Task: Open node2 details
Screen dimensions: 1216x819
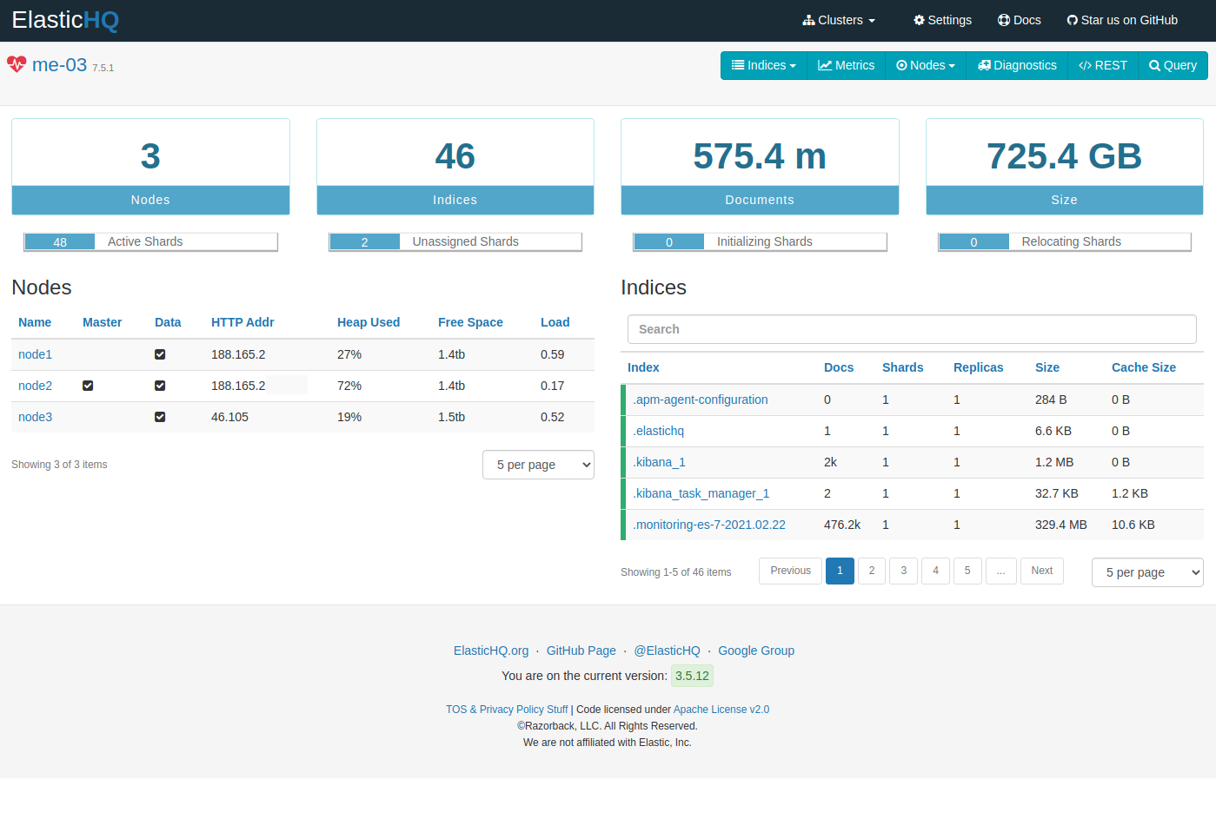Action: (35, 386)
